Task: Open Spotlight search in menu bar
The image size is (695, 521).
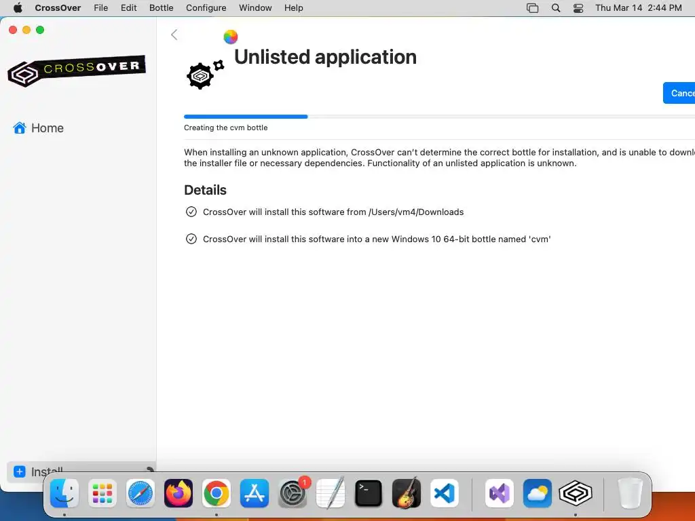Action: [556, 8]
